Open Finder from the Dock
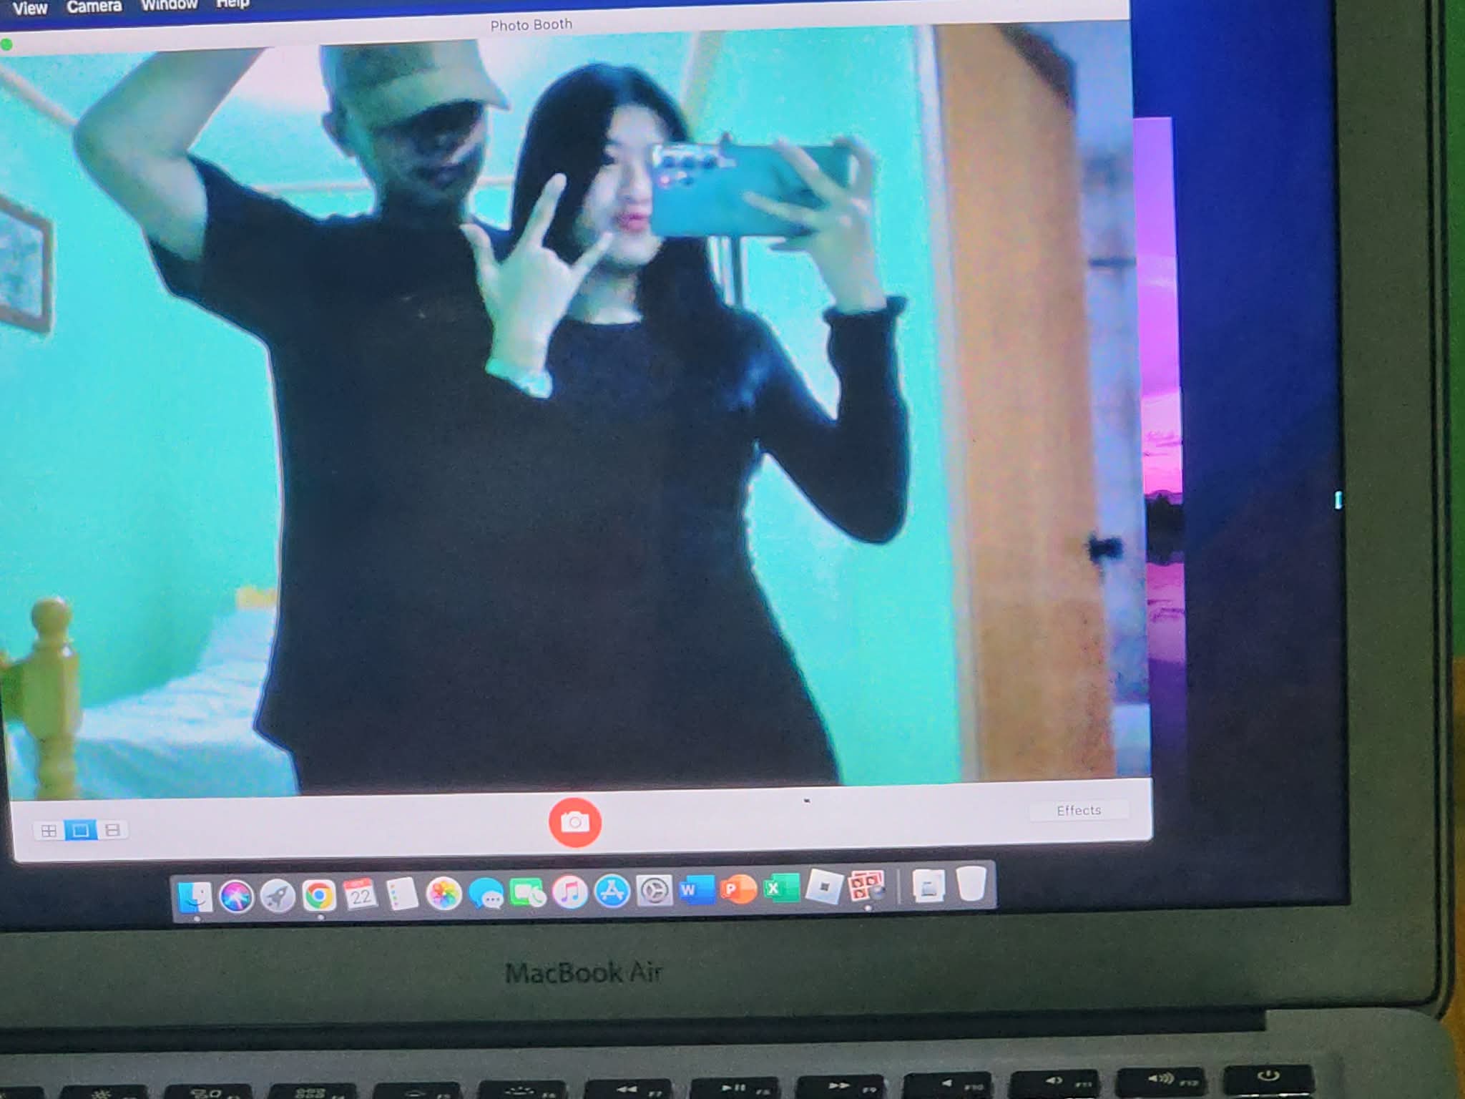 click(195, 897)
